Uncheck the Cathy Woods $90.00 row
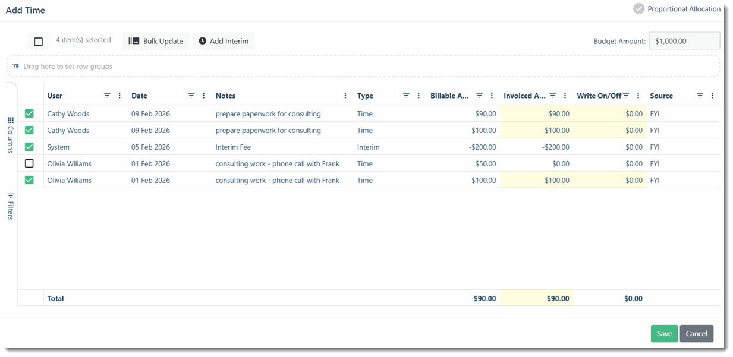 pyautogui.click(x=29, y=113)
